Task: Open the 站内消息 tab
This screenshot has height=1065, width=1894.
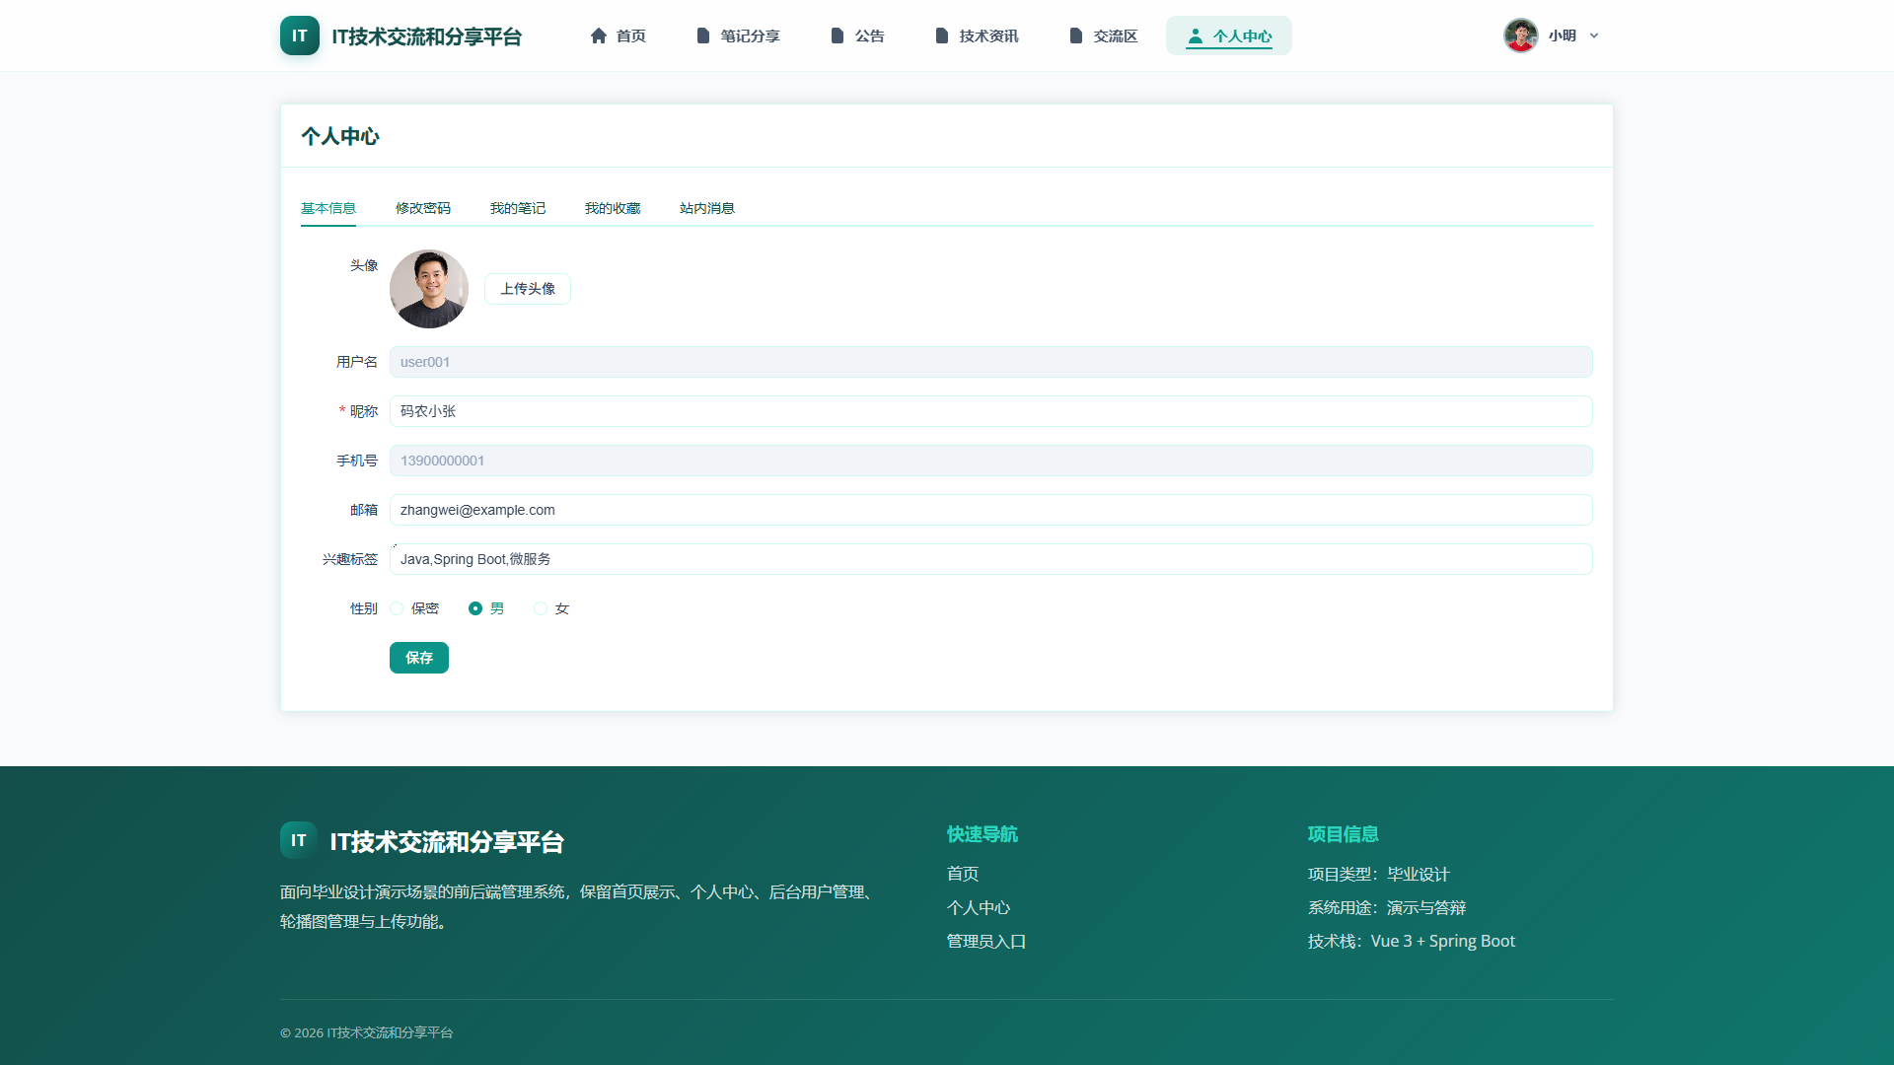Action: (x=707, y=208)
